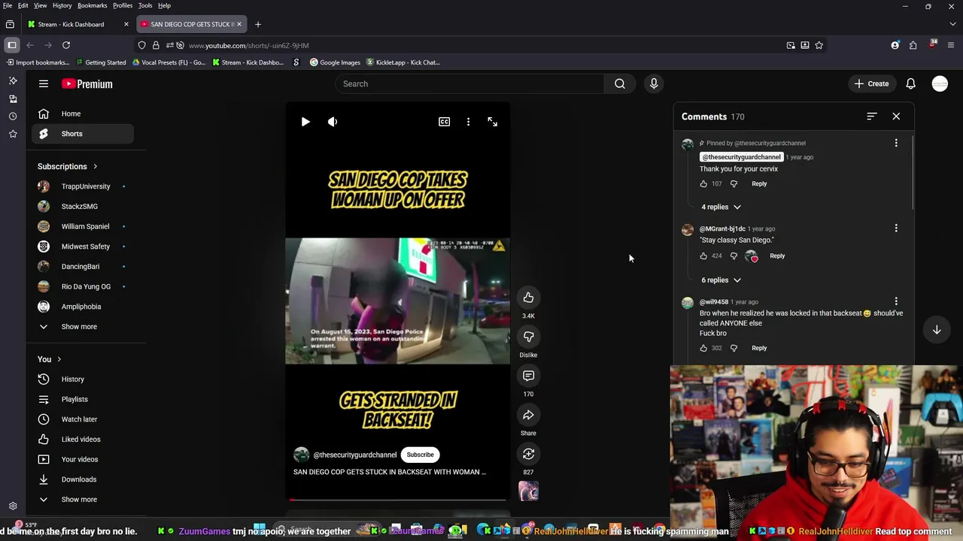Select Shorts in sidebar
The width and height of the screenshot is (963, 541).
[x=83, y=134]
